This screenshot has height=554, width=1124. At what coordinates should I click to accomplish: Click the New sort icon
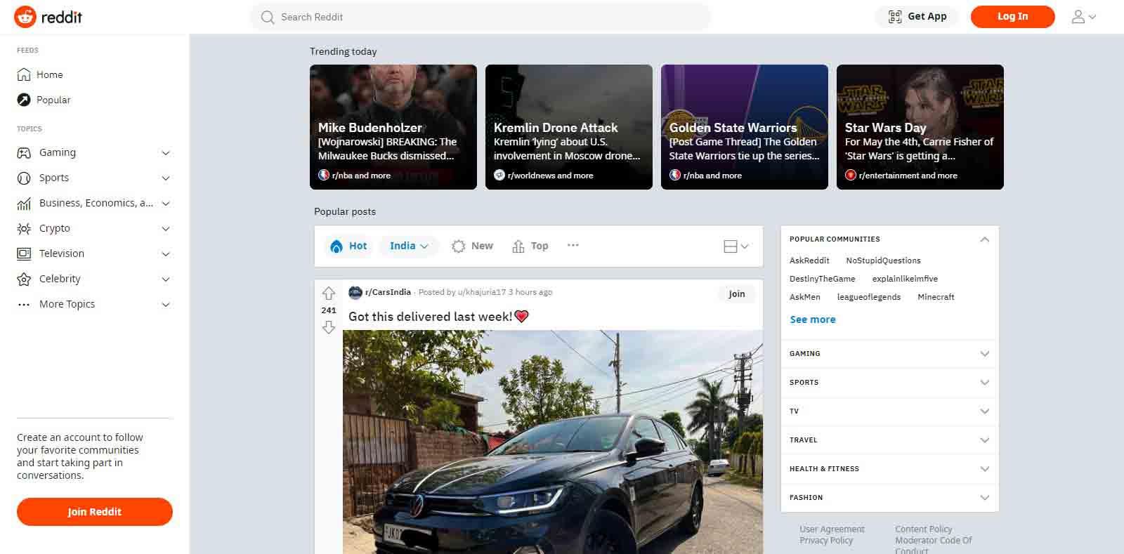[459, 246]
